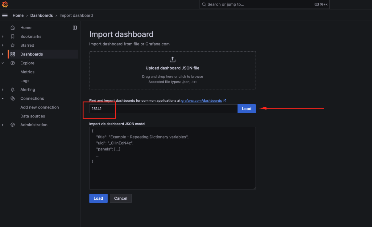Screen dimensions: 372x227
Task: Click the Explore compass icon
Action: [13, 63]
